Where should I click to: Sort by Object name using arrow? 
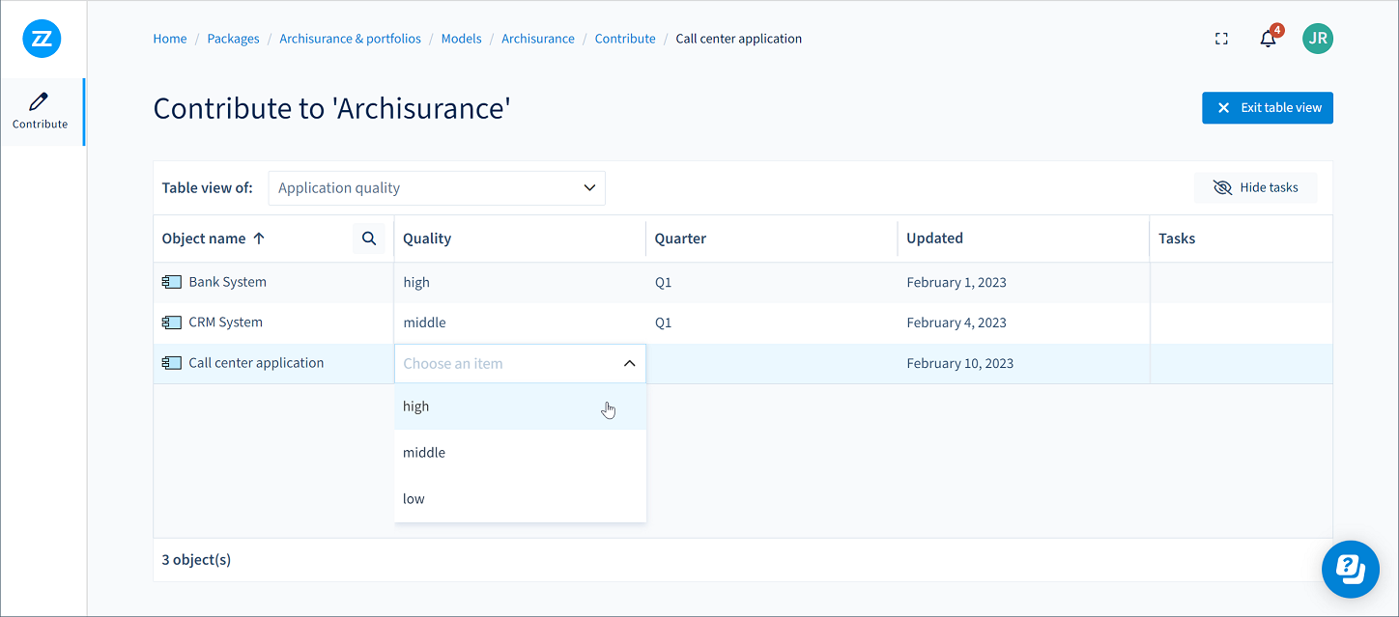[259, 238]
